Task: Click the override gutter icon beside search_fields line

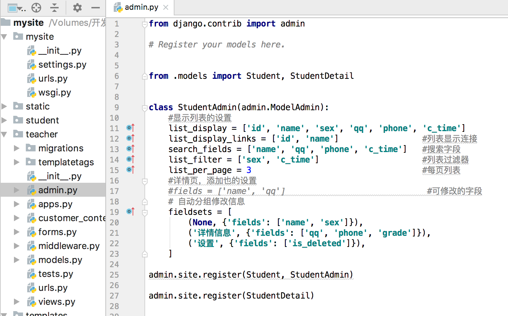Action: (130, 149)
